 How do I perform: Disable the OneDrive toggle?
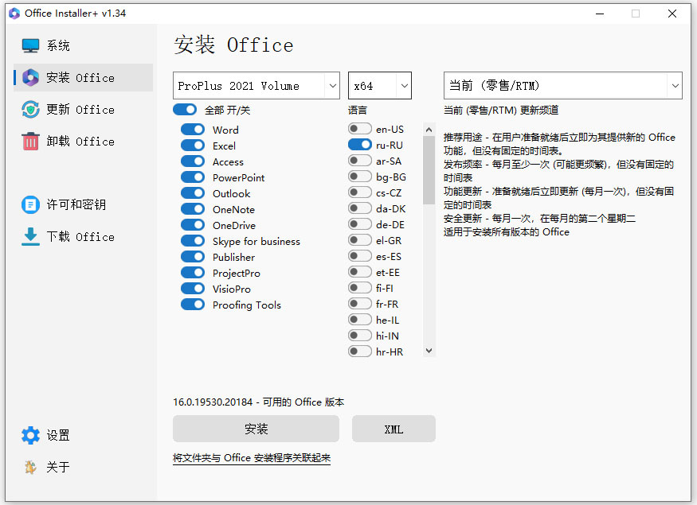[192, 225]
